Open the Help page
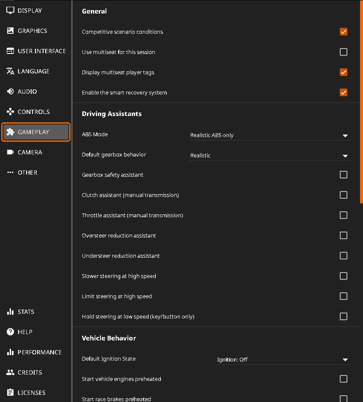This screenshot has width=363, height=402. (25, 332)
